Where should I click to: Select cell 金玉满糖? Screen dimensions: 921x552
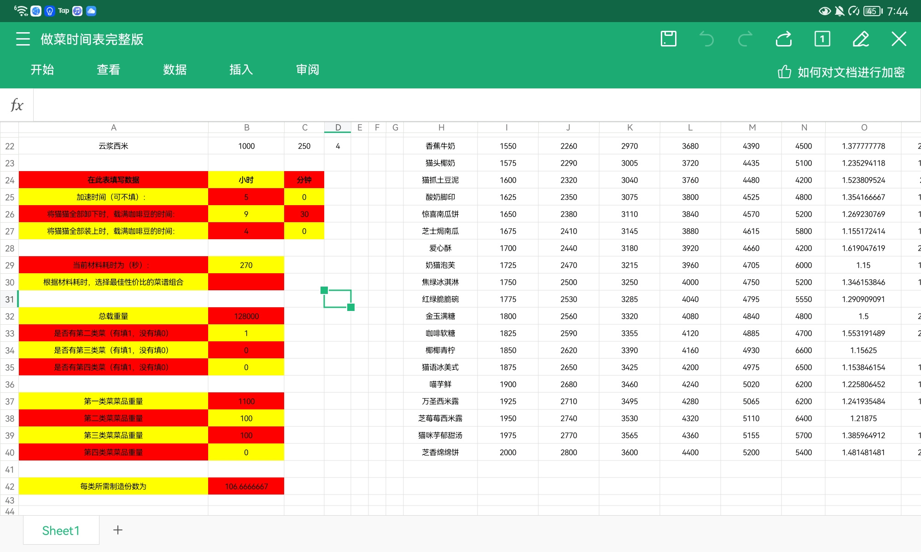point(441,316)
